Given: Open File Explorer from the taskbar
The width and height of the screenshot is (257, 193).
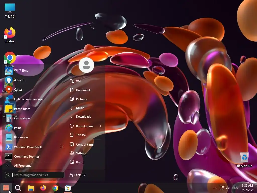Looking at the screenshot, I should point(31,188).
